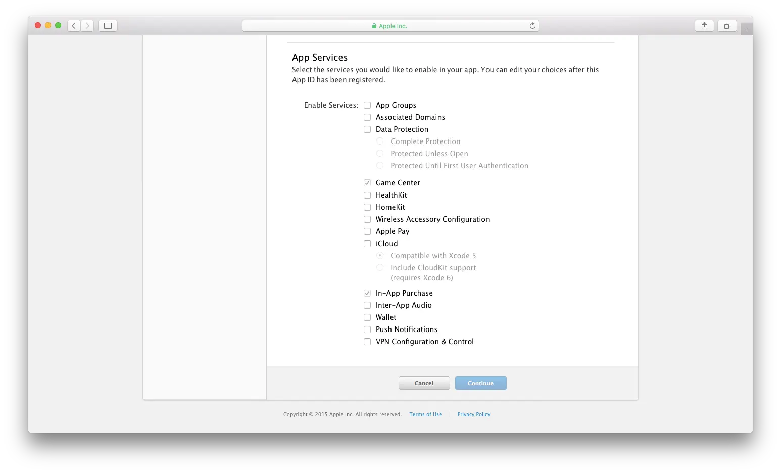Go forward with the Safari forward arrow

point(87,26)
